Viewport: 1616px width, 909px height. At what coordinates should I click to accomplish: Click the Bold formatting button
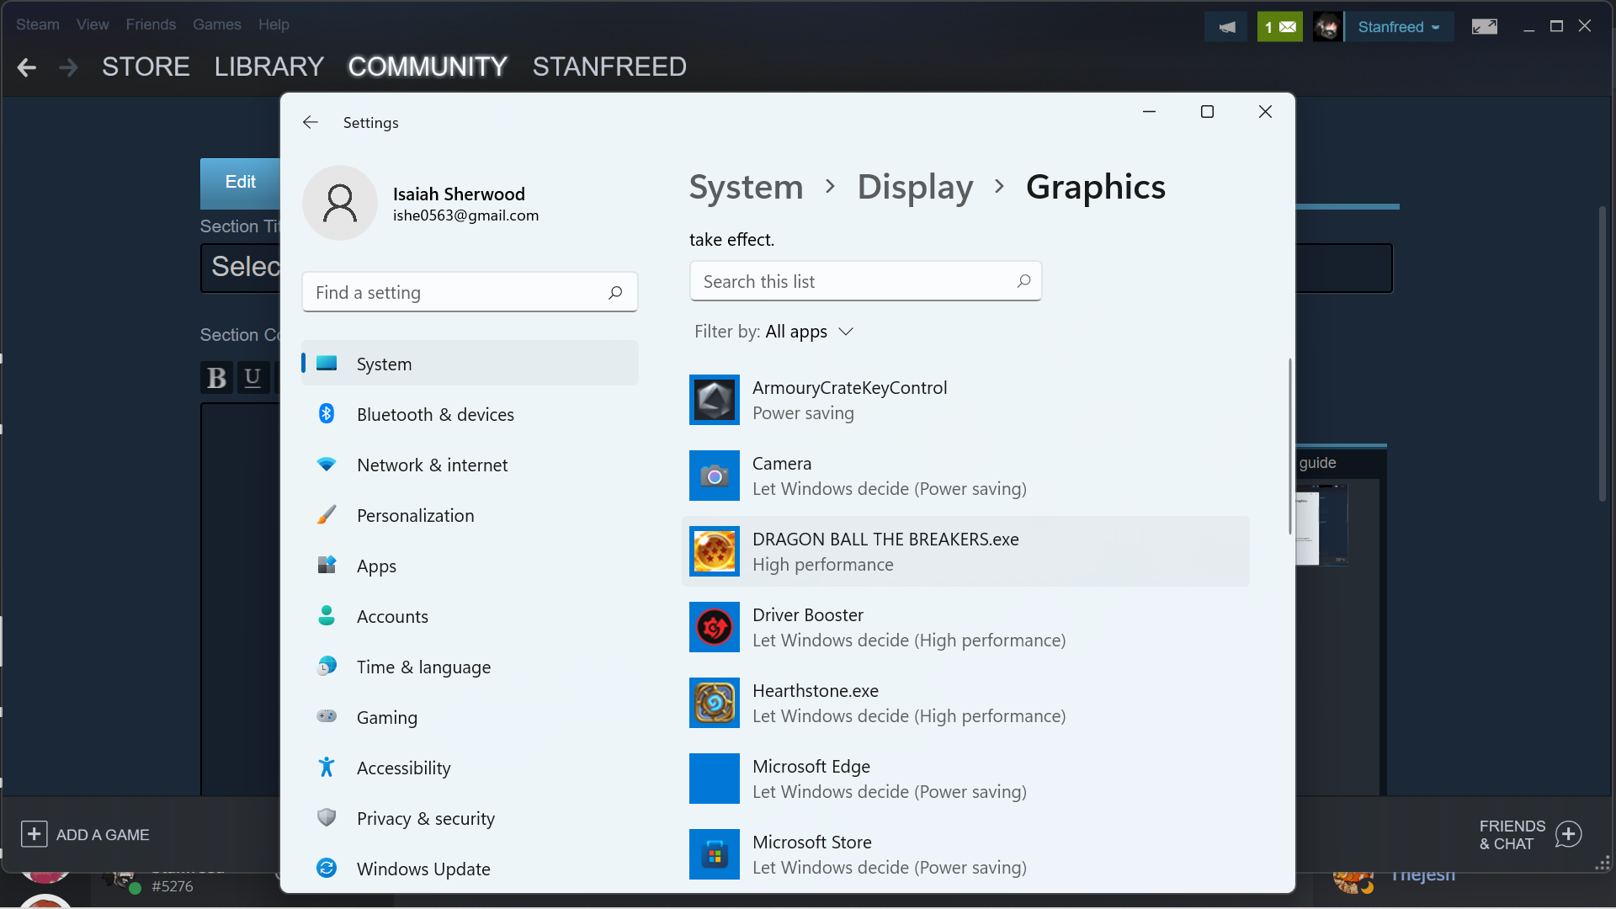[217, 378]
